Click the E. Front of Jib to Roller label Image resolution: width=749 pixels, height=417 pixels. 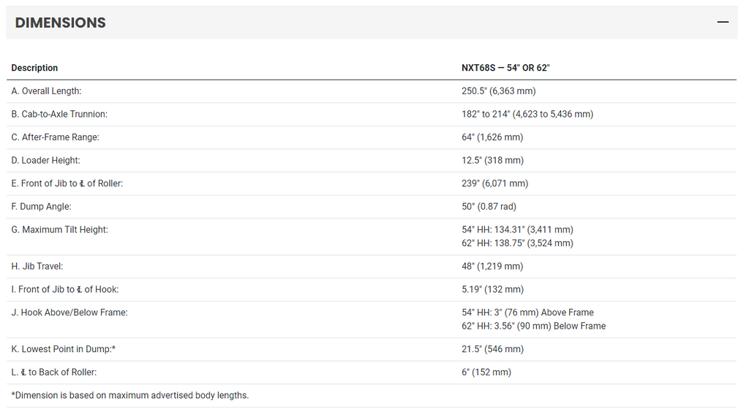tap(67, 183)
